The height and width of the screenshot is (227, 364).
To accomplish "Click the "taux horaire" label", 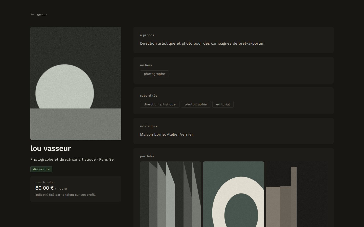I will point(44,182).
